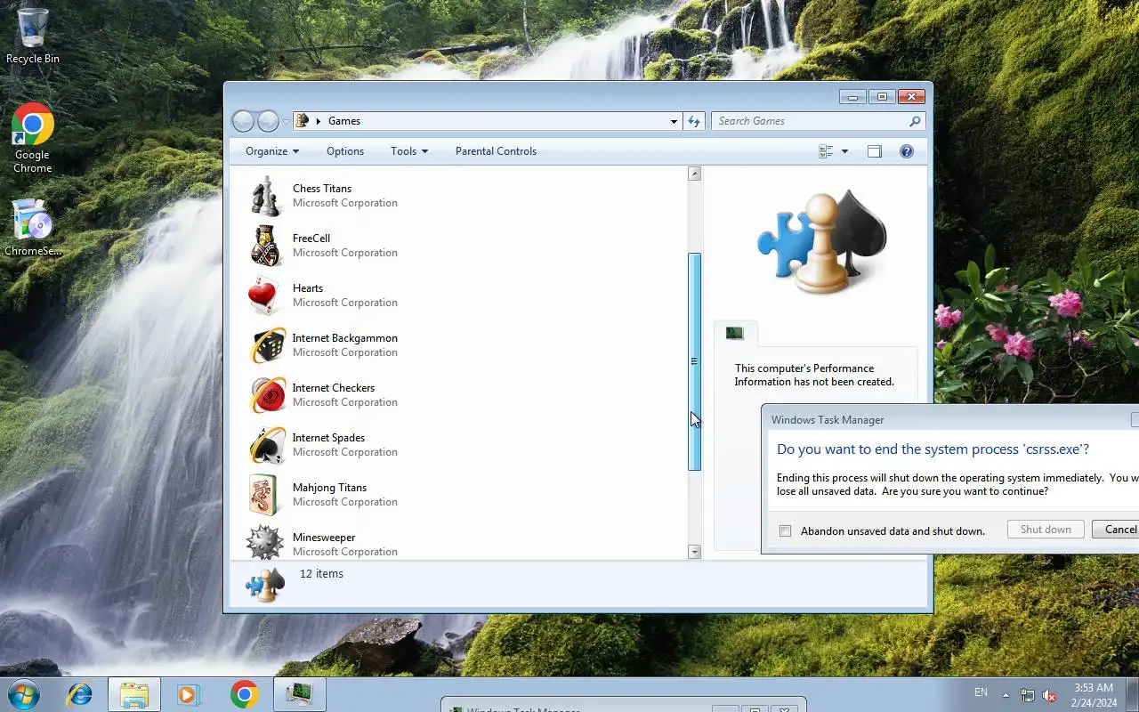Click the Shut down button
1139x712 pixels.
click(x=1046, y=530)
